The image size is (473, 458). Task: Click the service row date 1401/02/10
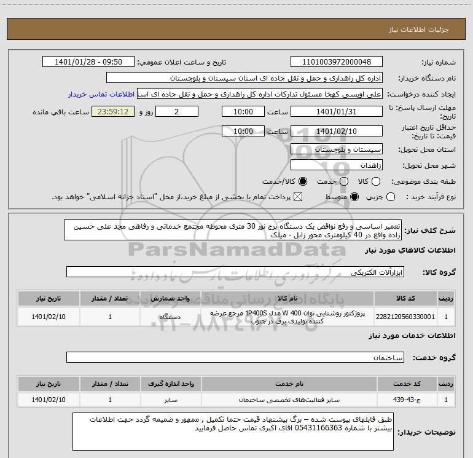(x=49, y=400)
